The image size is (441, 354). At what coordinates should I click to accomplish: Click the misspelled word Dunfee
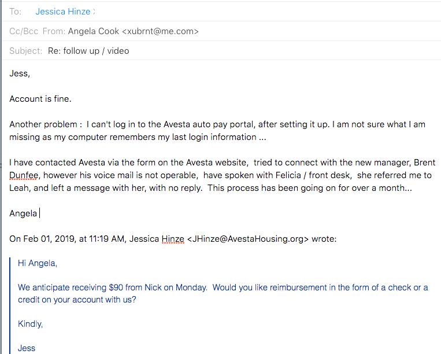click(x=24, y=175)
